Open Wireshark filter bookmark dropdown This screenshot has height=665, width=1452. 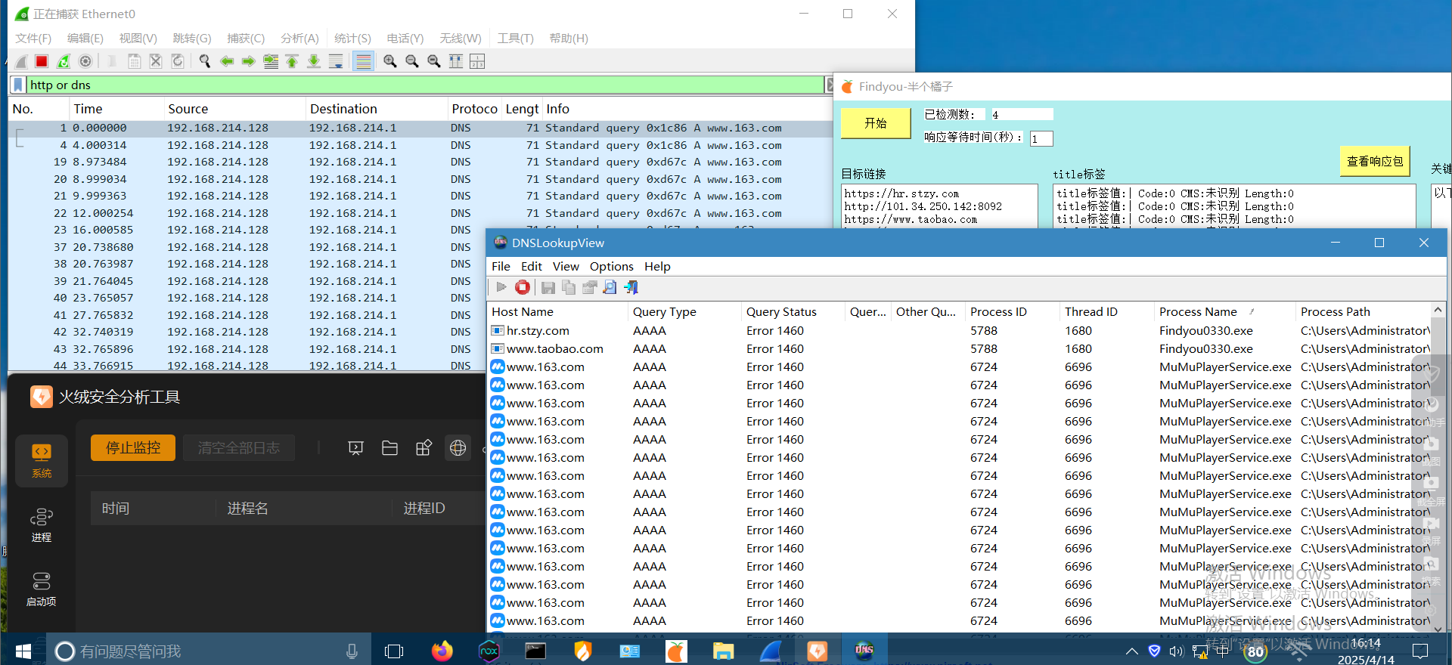(x=18, y=85)
